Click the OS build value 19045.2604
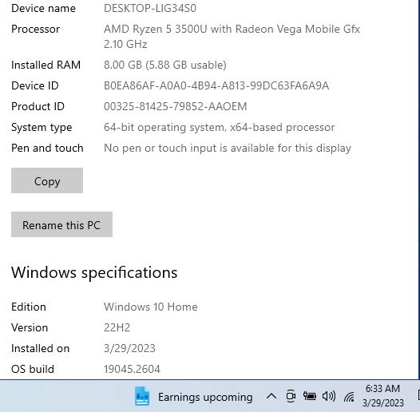This screenshot has width=420, height=412. pos(132,369)
